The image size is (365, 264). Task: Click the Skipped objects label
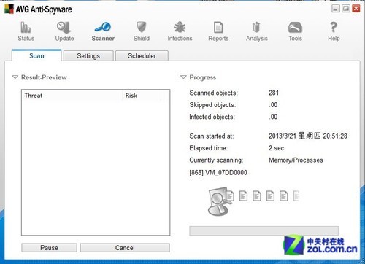(x=212, y=105)
